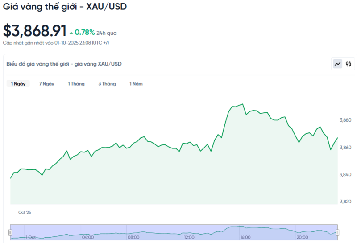Select the 7 Ngày time range
357x243 pixels.
pyautogui.click(x=46, y=84)
